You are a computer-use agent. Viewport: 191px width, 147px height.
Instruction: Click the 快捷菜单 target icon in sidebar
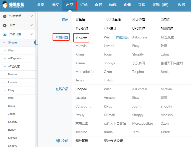(x=5, y=16)
